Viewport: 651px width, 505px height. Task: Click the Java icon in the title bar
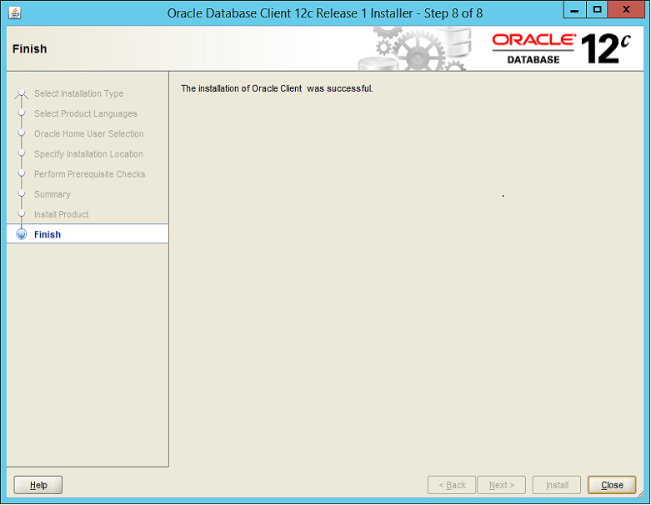[15, 12]
